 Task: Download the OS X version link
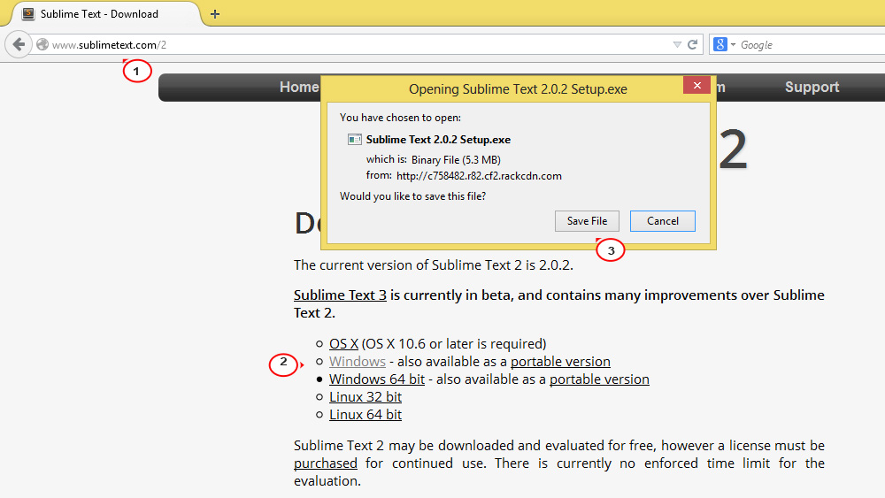coord(343,343)
